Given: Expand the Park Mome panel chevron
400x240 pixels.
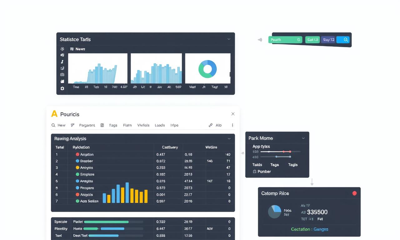Looking at the screenshot, I should 303,138.
